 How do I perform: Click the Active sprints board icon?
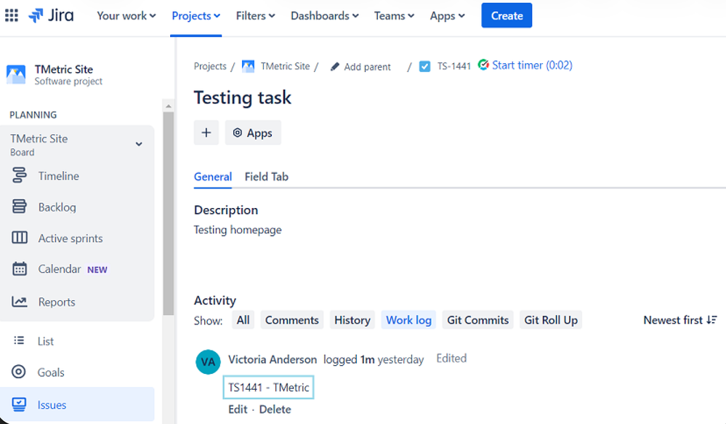coord(20,238)
